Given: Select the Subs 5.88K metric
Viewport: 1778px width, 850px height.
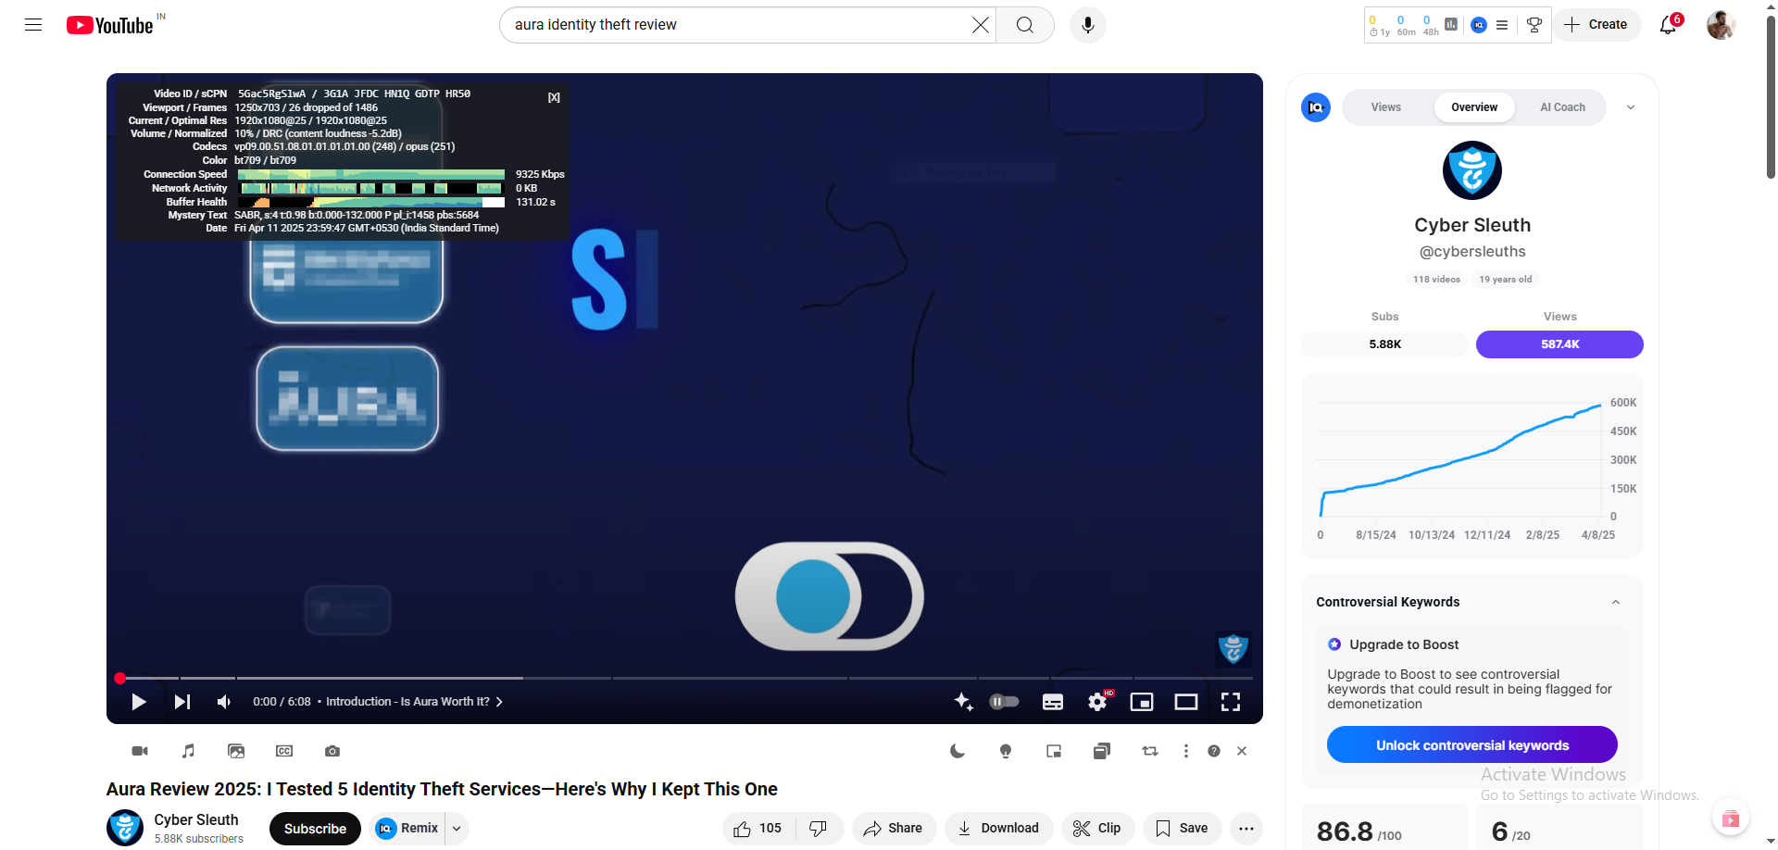Looking at the screenshot, I should click(x=1385, y=344).
